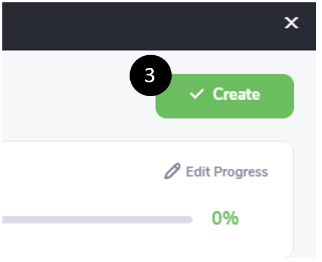Image resolution: width=322 pixels, height=262 pixels.
Task: Click the dark header bar
Action: pos(160,26)
